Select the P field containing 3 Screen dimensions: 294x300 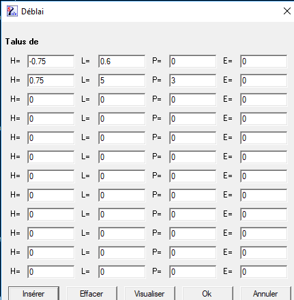click(192, 81)
